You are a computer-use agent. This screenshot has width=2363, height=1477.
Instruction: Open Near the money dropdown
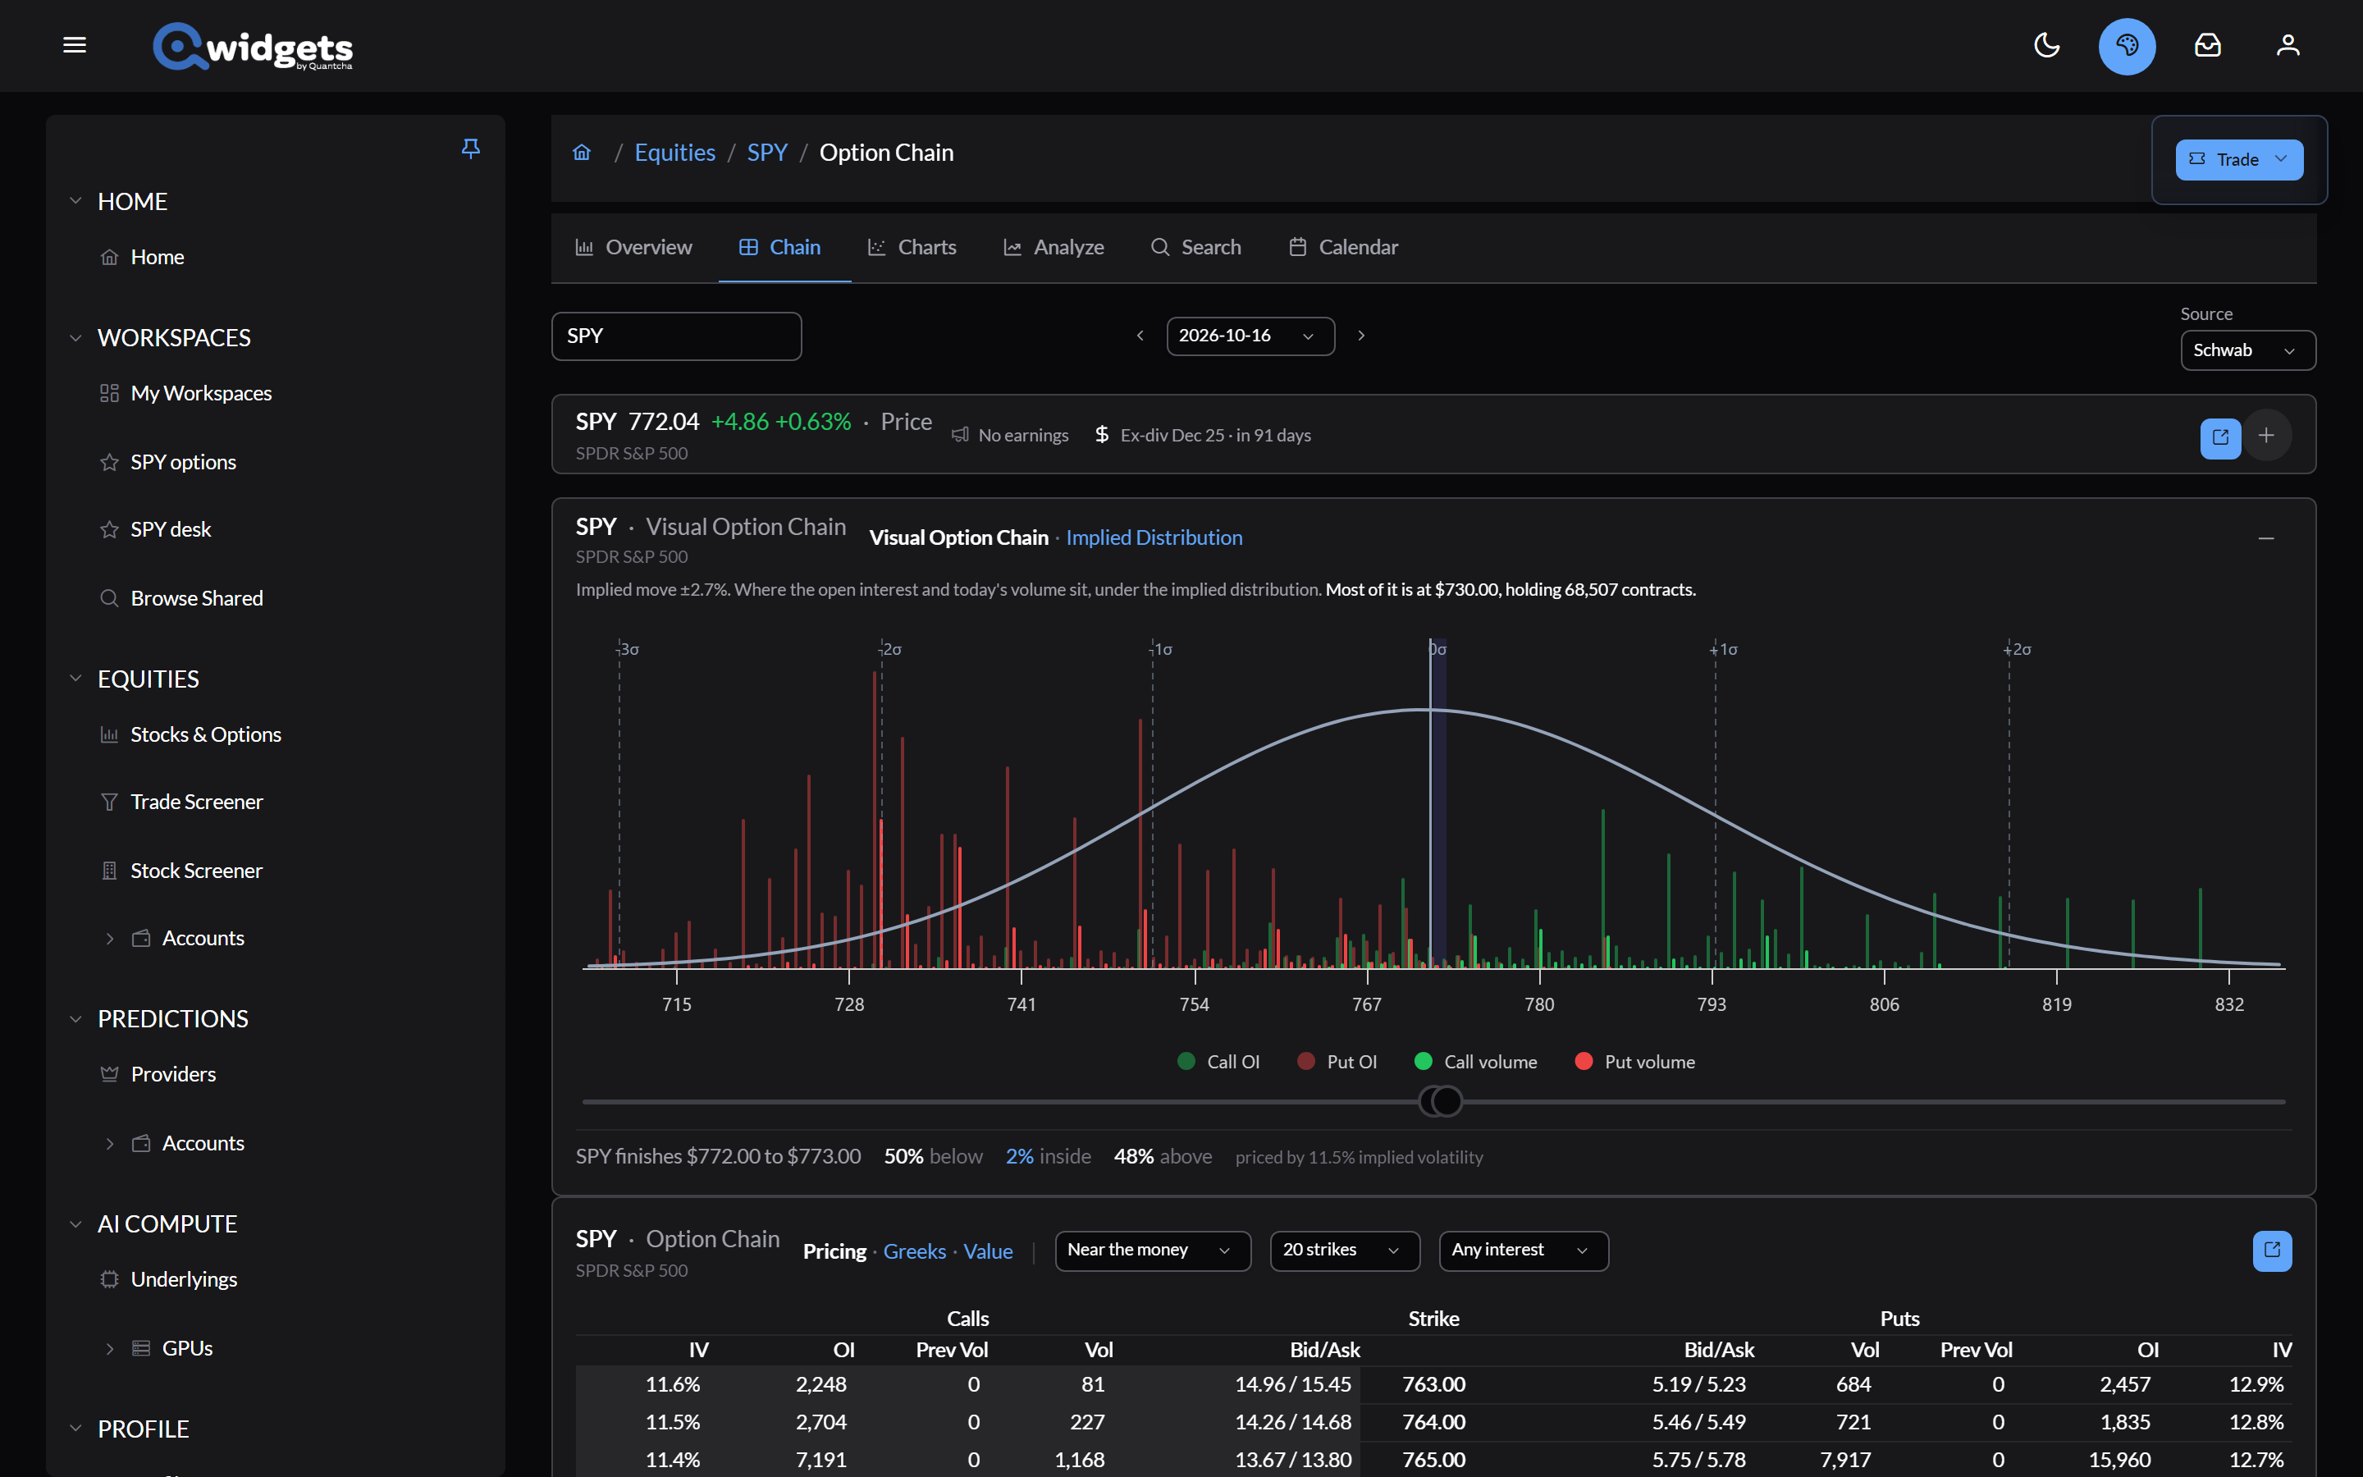tap(1152, 1251)
